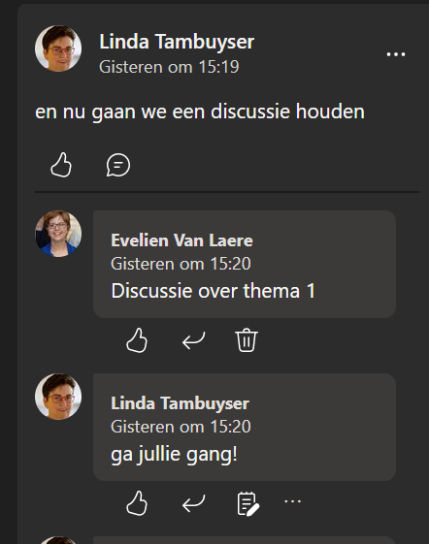The width and height of the screenshot is (429, 544).
Task: Reply to the 'Discussie over thema 1' comment
Action: click(x=193, y=340)
